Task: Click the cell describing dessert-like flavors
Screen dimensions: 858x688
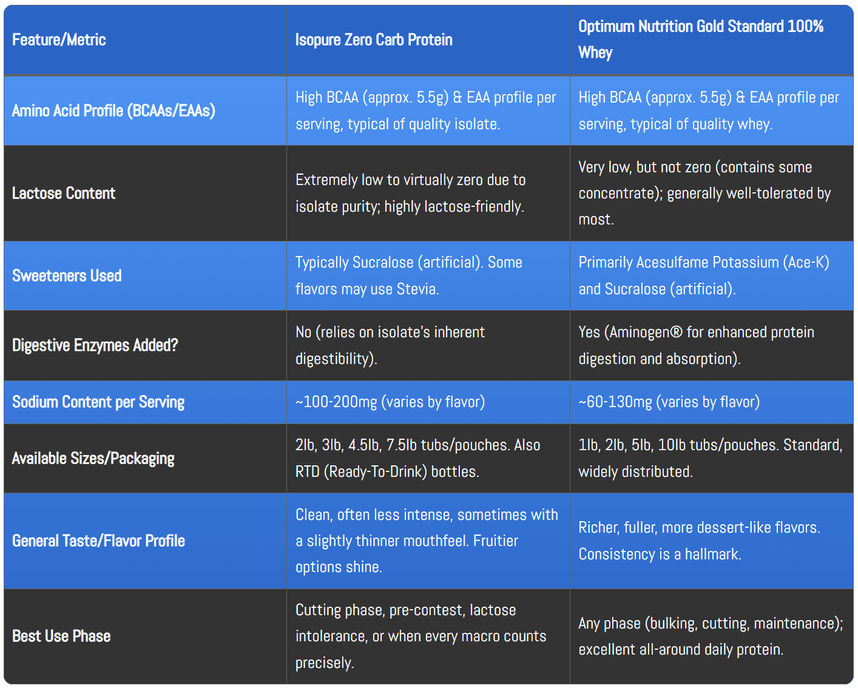Action: click(x=699, y=541)
